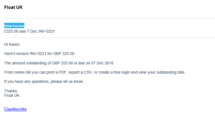Viewport: 215px width, 116px height.
Task: Click the divider line under Float UK heading
Action: coord(110,18)
